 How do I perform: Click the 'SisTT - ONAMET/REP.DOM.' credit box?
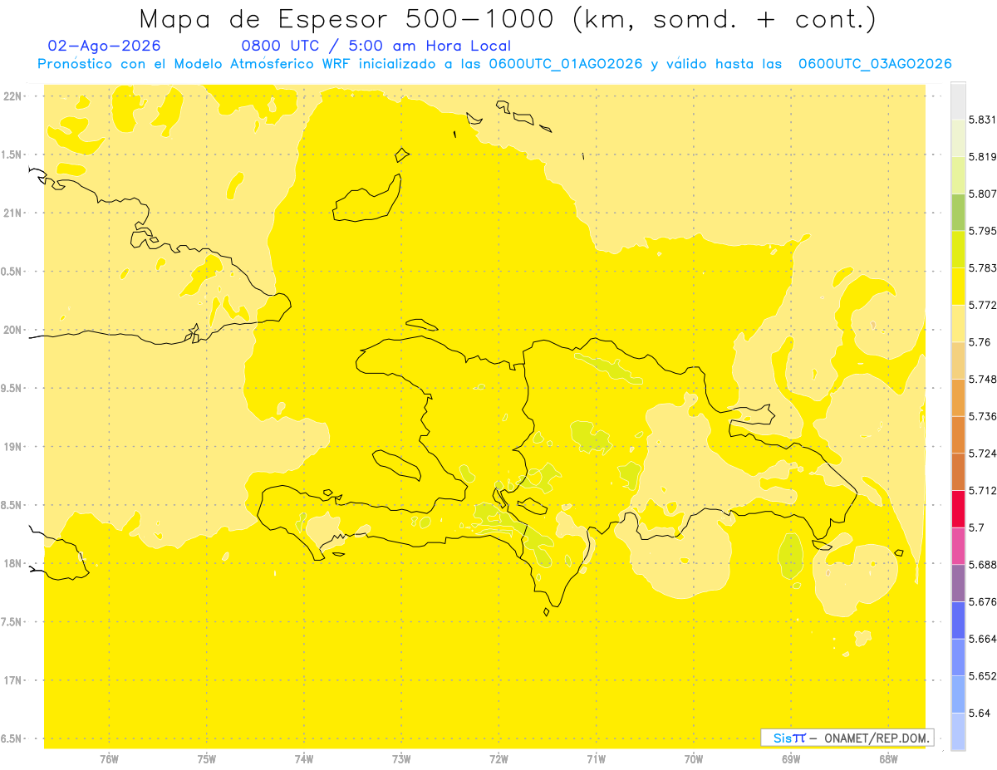[847, 738]
